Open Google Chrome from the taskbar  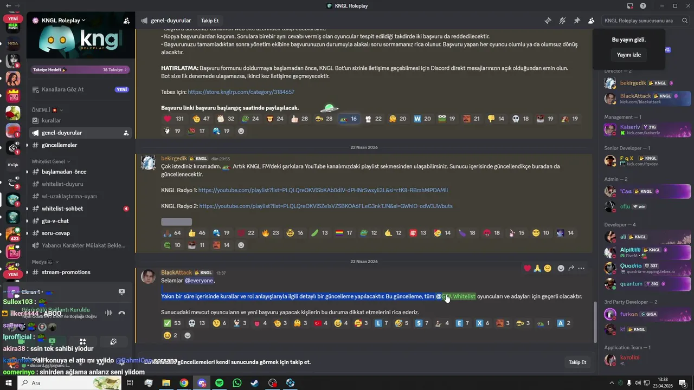pos(184,383)
